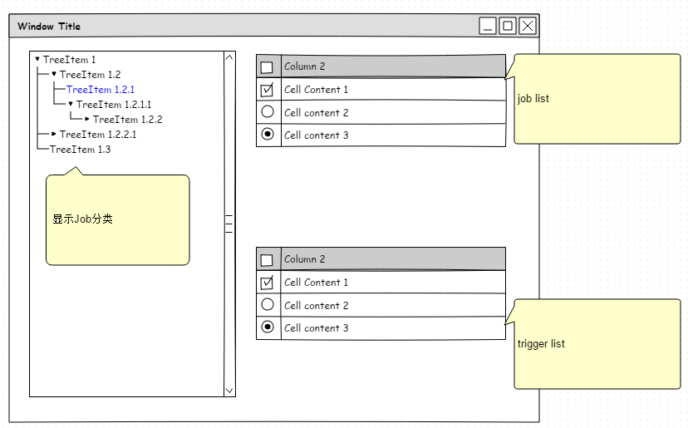Screen dimensions: 688x428
Task: Collapse the TreeItem 1 root node
Action: pos(37,58)
